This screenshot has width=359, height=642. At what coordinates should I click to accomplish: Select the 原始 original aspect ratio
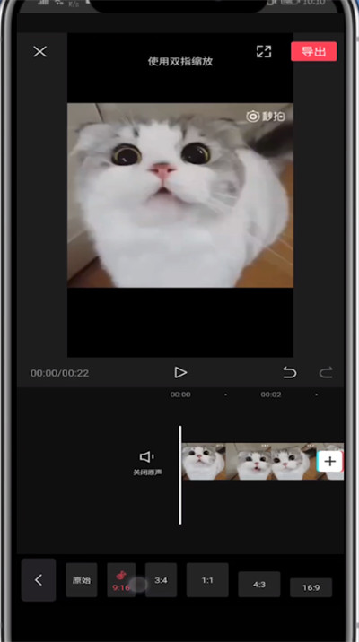point(82,580)
